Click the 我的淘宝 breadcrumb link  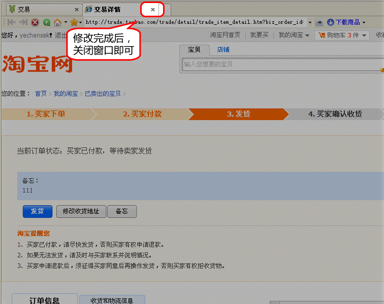(x=66, y=94)
